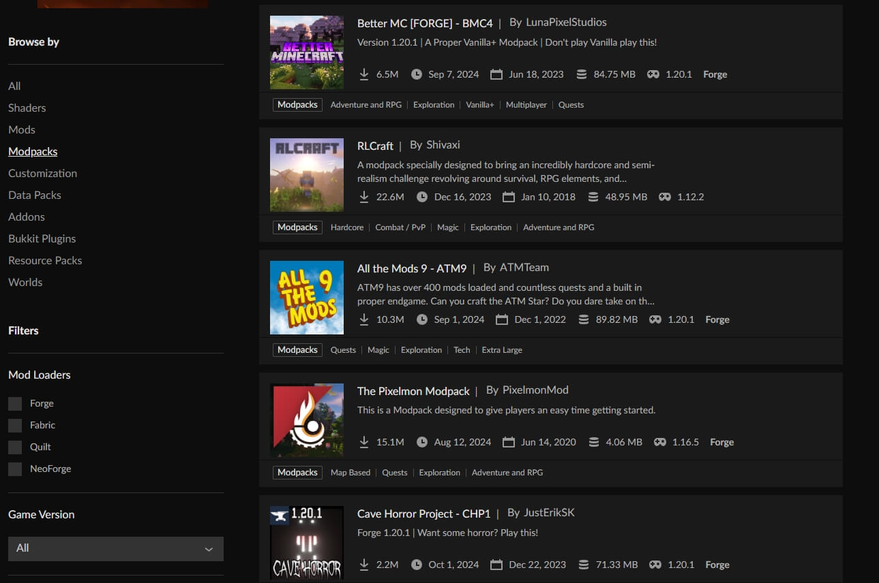Click the Vanilla+ tag on Better MC

(480, 105)
